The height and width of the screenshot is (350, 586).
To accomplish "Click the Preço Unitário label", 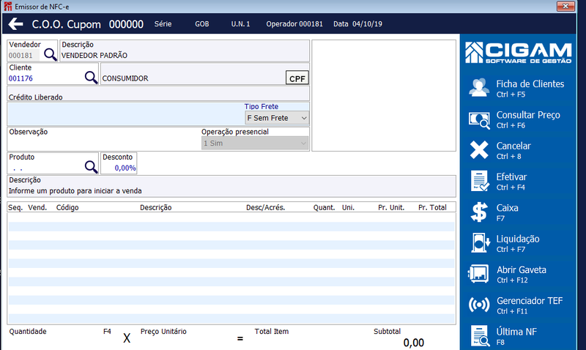I will [x=163, y=331].
